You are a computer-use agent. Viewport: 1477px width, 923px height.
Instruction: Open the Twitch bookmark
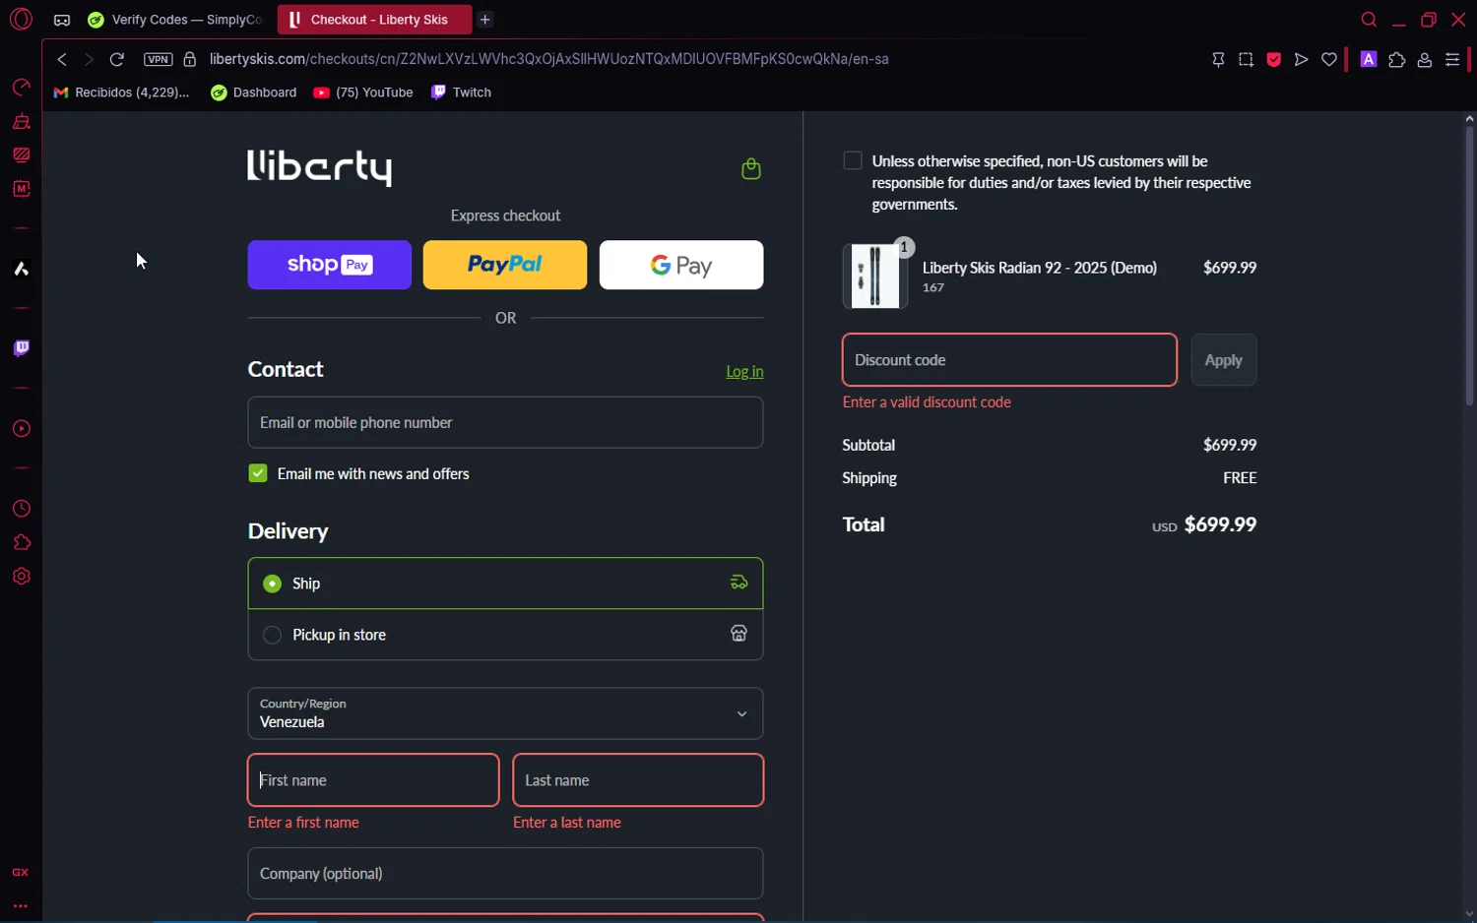point(461,92)
